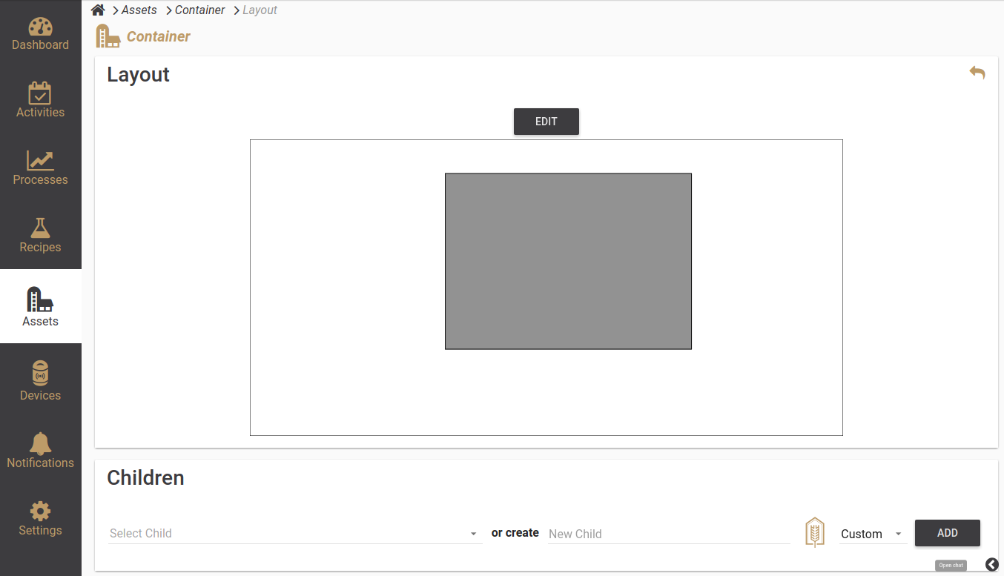Click the Dashboard palette icon
Viewport: 1004px width, 576px height.
[x=40, y=27]
